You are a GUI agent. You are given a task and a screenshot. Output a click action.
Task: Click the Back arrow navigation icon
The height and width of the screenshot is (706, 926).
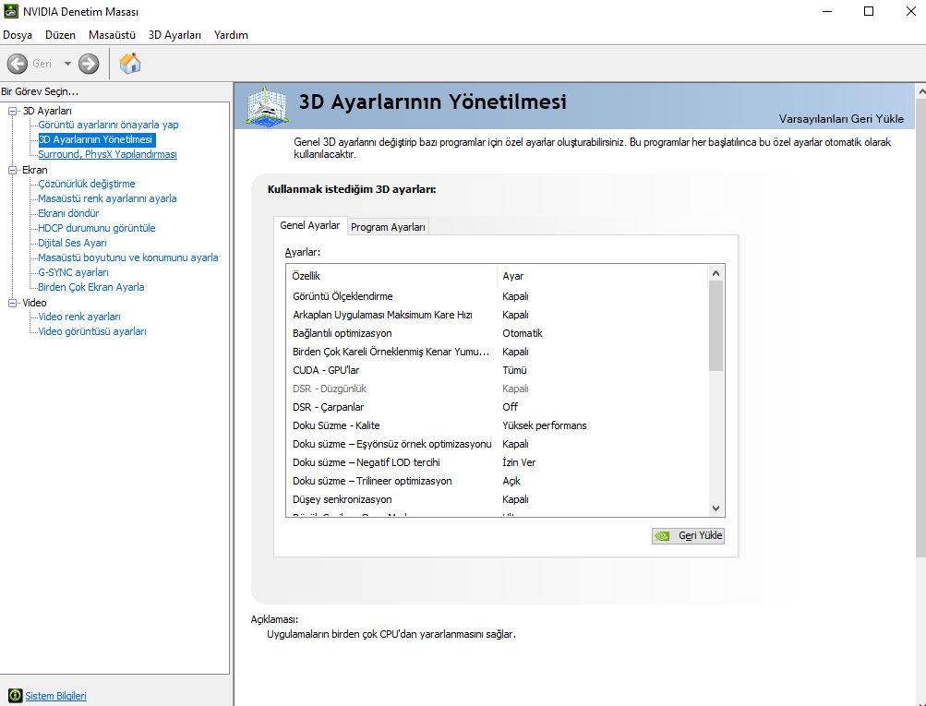click(18, 64)
